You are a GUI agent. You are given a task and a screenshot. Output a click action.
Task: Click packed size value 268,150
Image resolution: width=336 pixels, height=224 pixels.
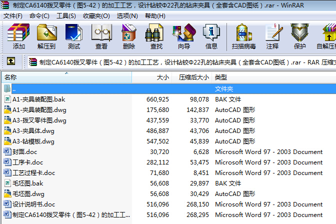click(x=197, y=204)
